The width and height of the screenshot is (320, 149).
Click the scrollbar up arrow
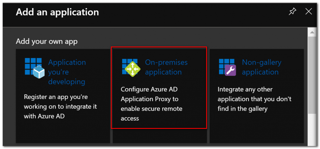click(x=311, y=32)
